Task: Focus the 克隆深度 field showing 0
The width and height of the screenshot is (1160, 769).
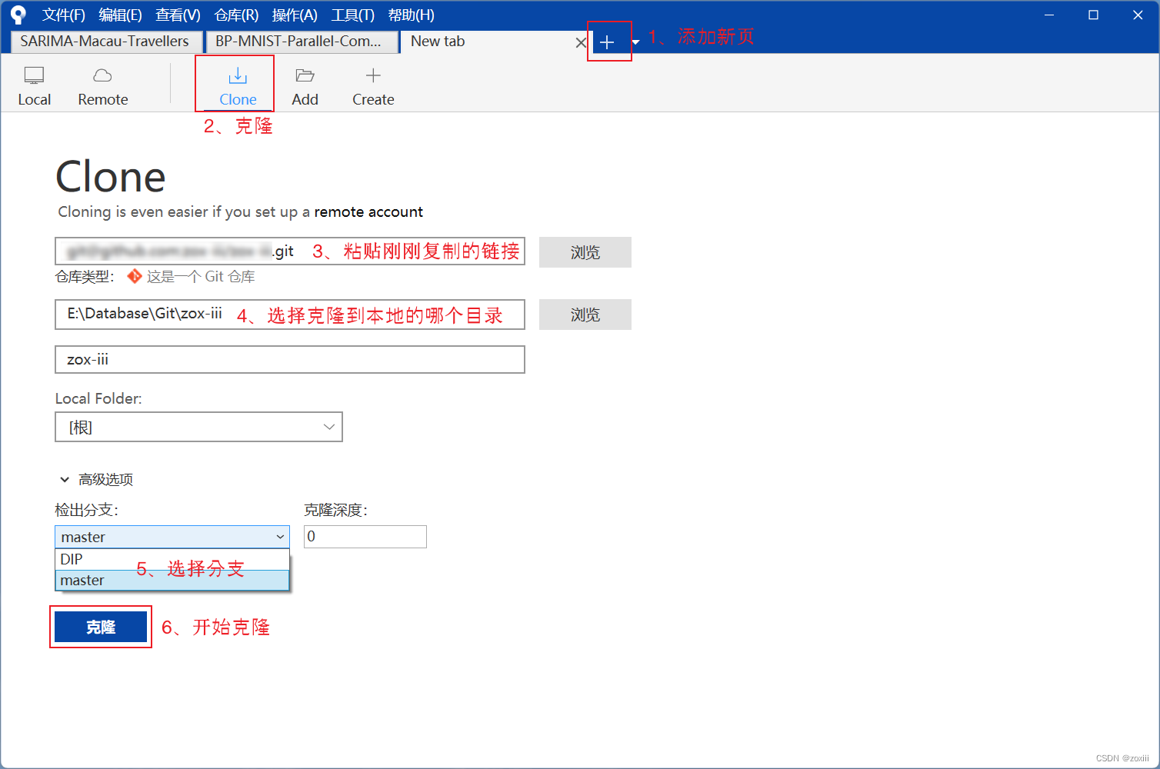Action: click(x=365, y=537)
